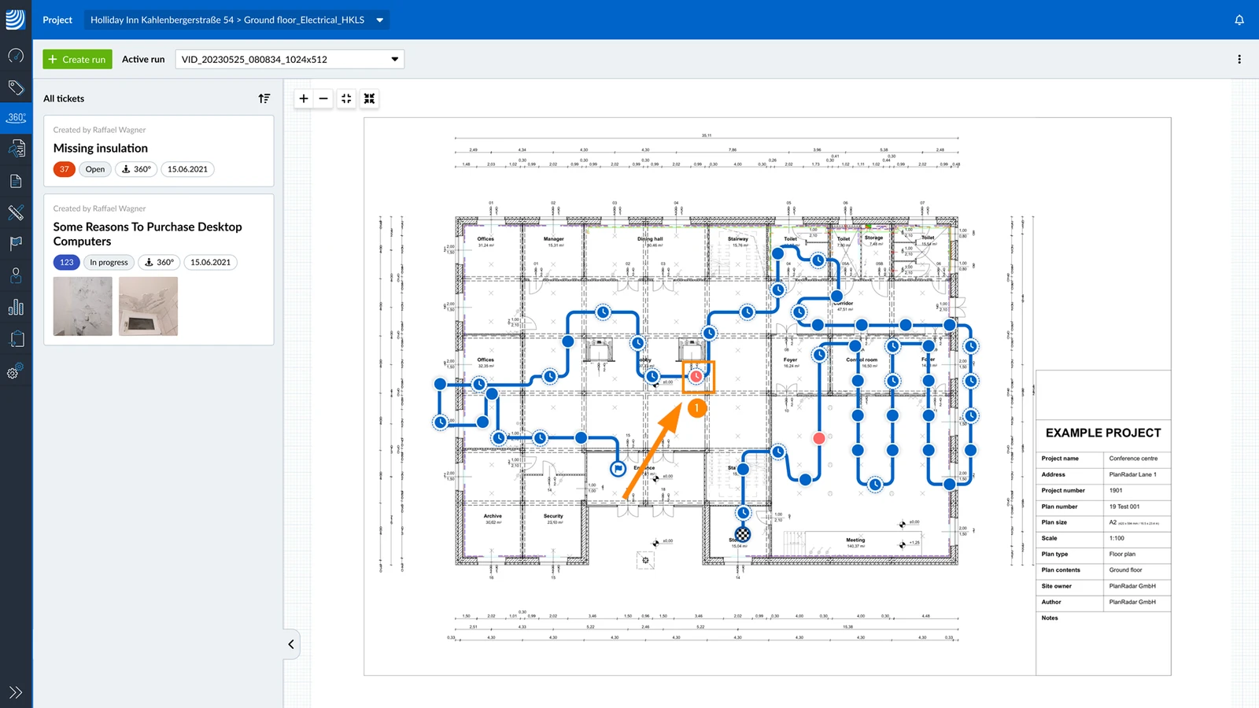Collapse the tickets panel with chevron

click(291, 644)
